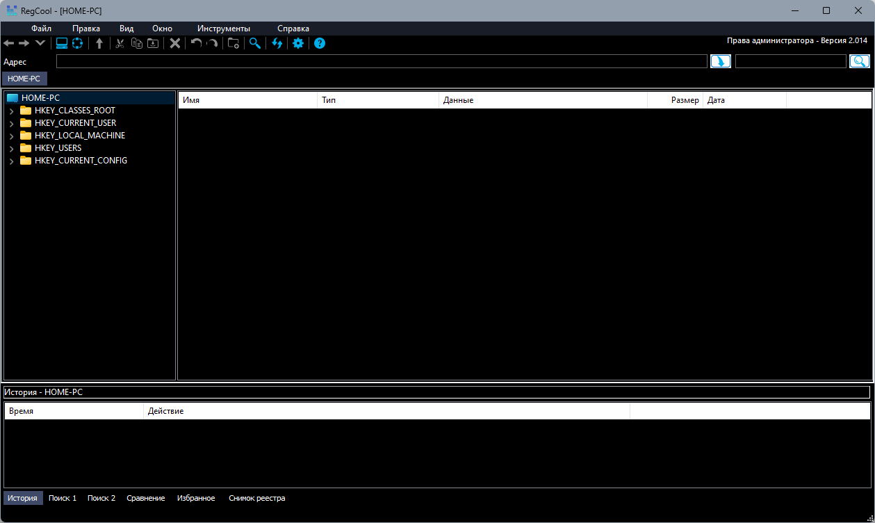Switch to the Сравнение tab
The width and height of the screenshot is (875, 523).
tap(146, 498)
